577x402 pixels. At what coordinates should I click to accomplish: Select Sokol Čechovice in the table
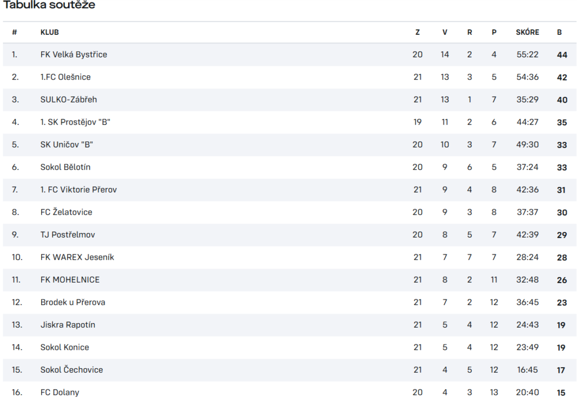72,370
